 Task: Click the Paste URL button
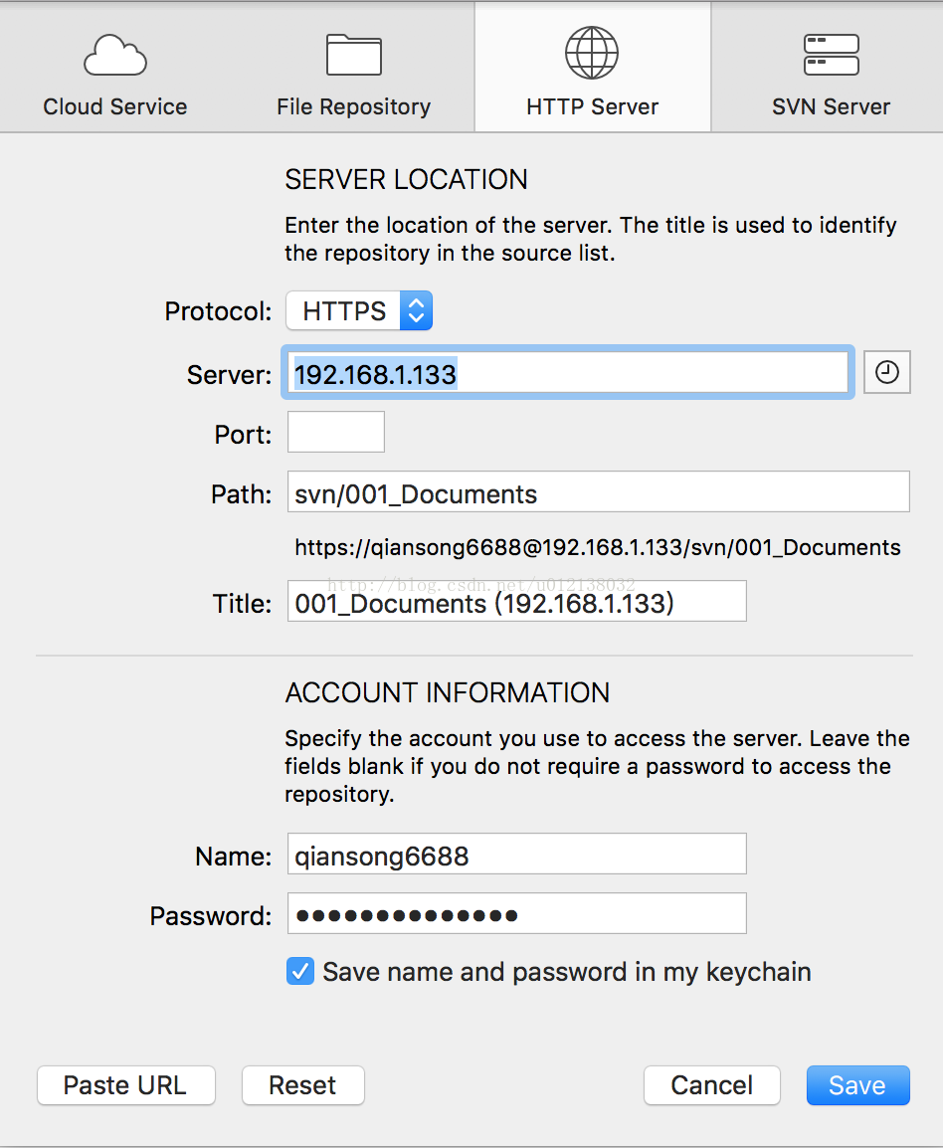point(126,1085)
